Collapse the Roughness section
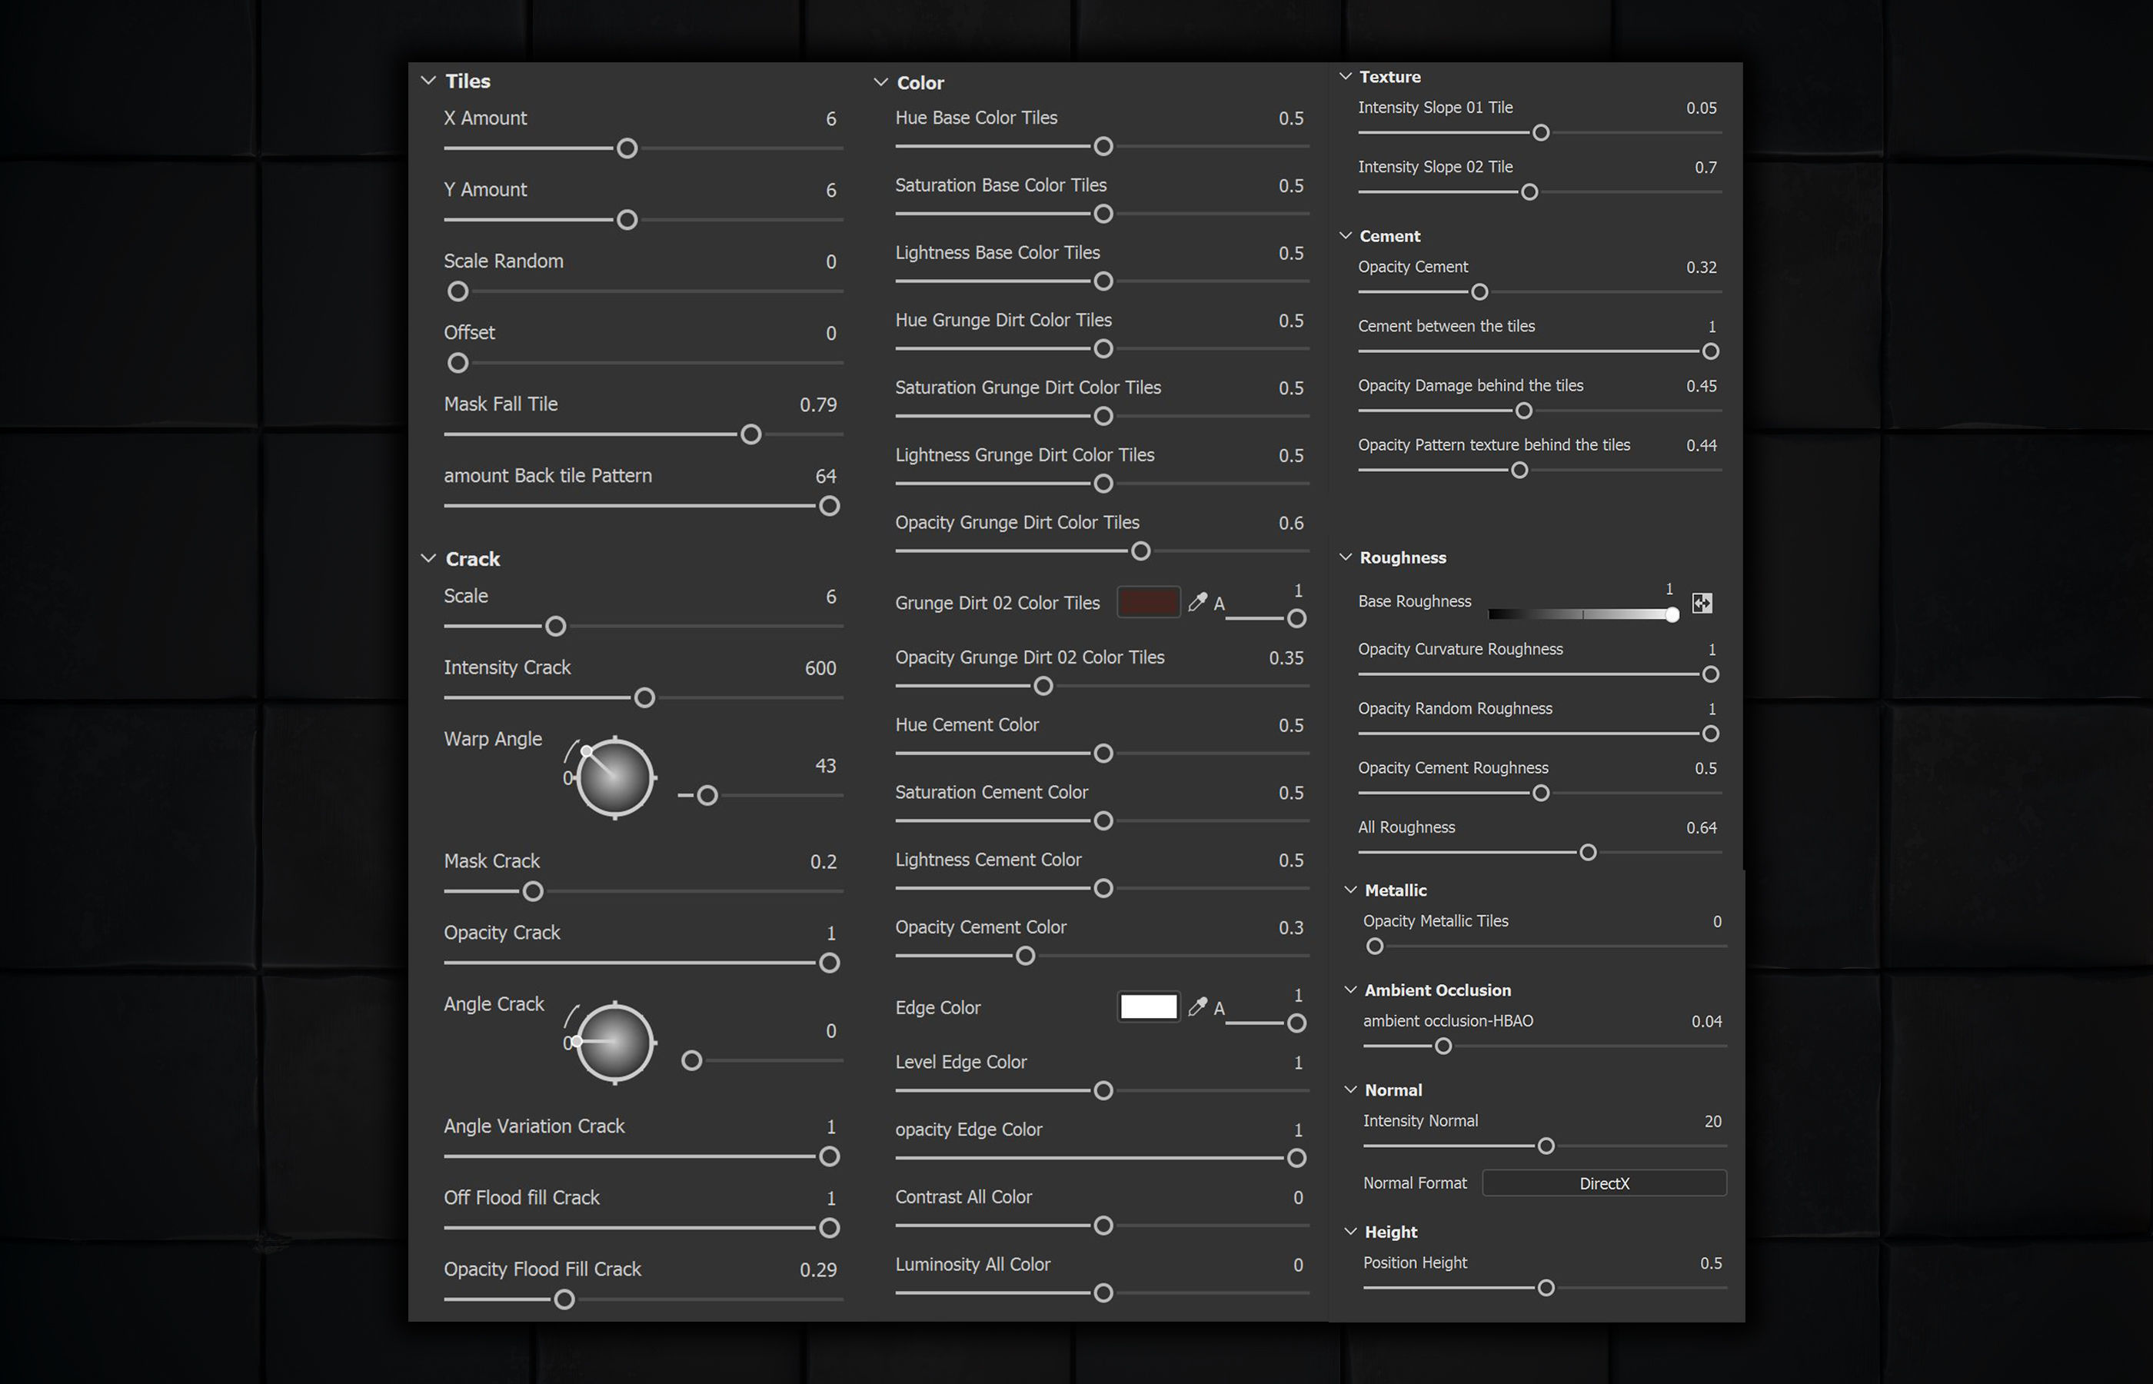The height and width of the screenshot is (1384, 2153). point(1345,557)
